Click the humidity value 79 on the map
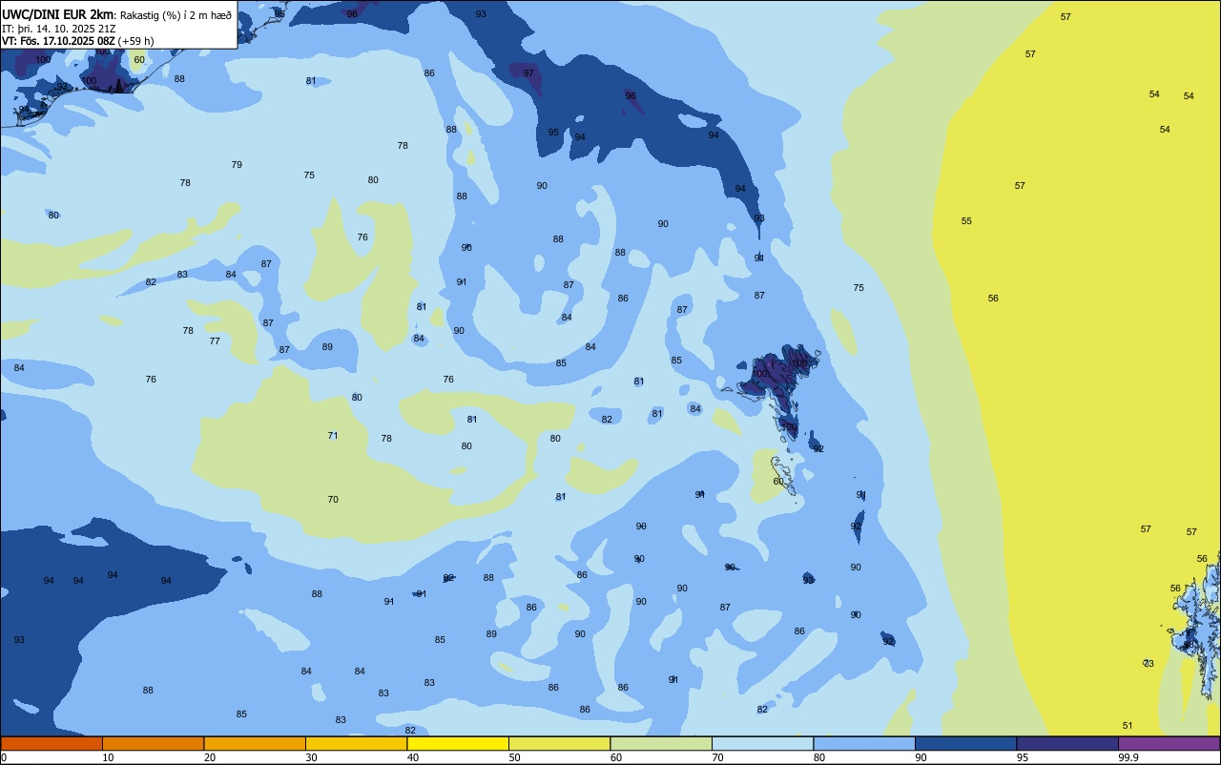The image size is (1221, 765). pos(237,165)
